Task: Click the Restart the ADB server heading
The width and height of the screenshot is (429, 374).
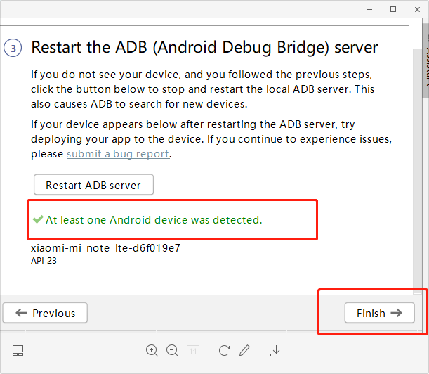Action: 204,47
